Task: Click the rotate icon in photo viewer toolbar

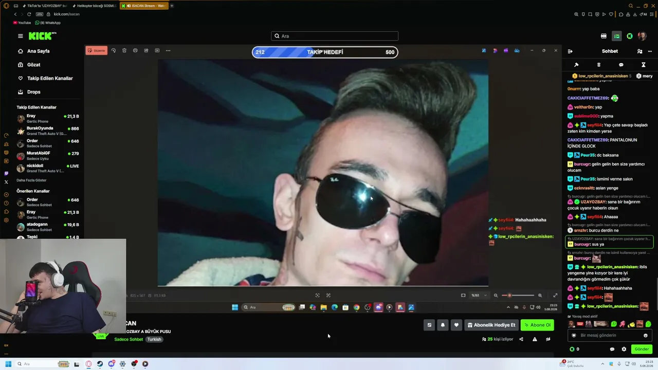Action: click(114, 50)
